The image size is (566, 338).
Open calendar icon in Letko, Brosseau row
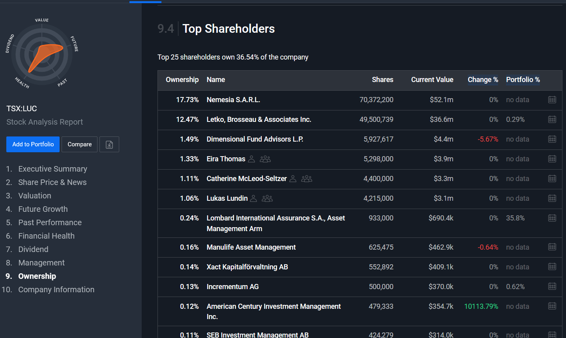552,120
